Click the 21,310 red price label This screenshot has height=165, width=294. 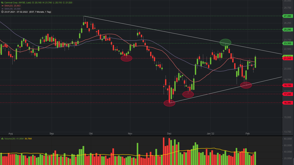point(287,59)
